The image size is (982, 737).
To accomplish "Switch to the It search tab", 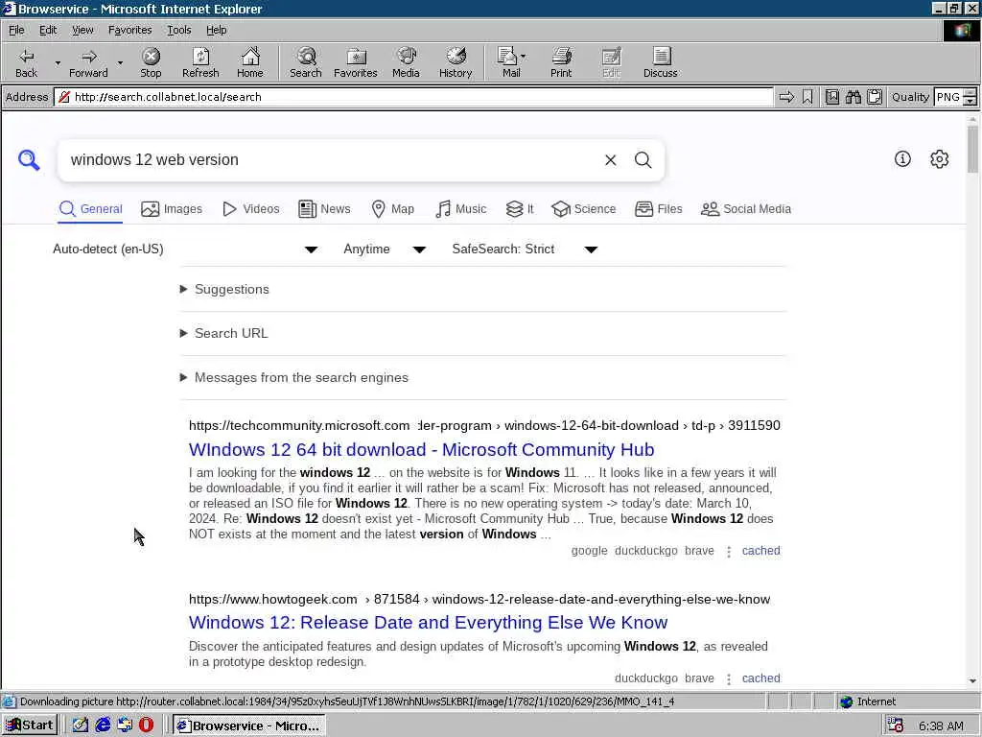I will click(x=520, y=208).
